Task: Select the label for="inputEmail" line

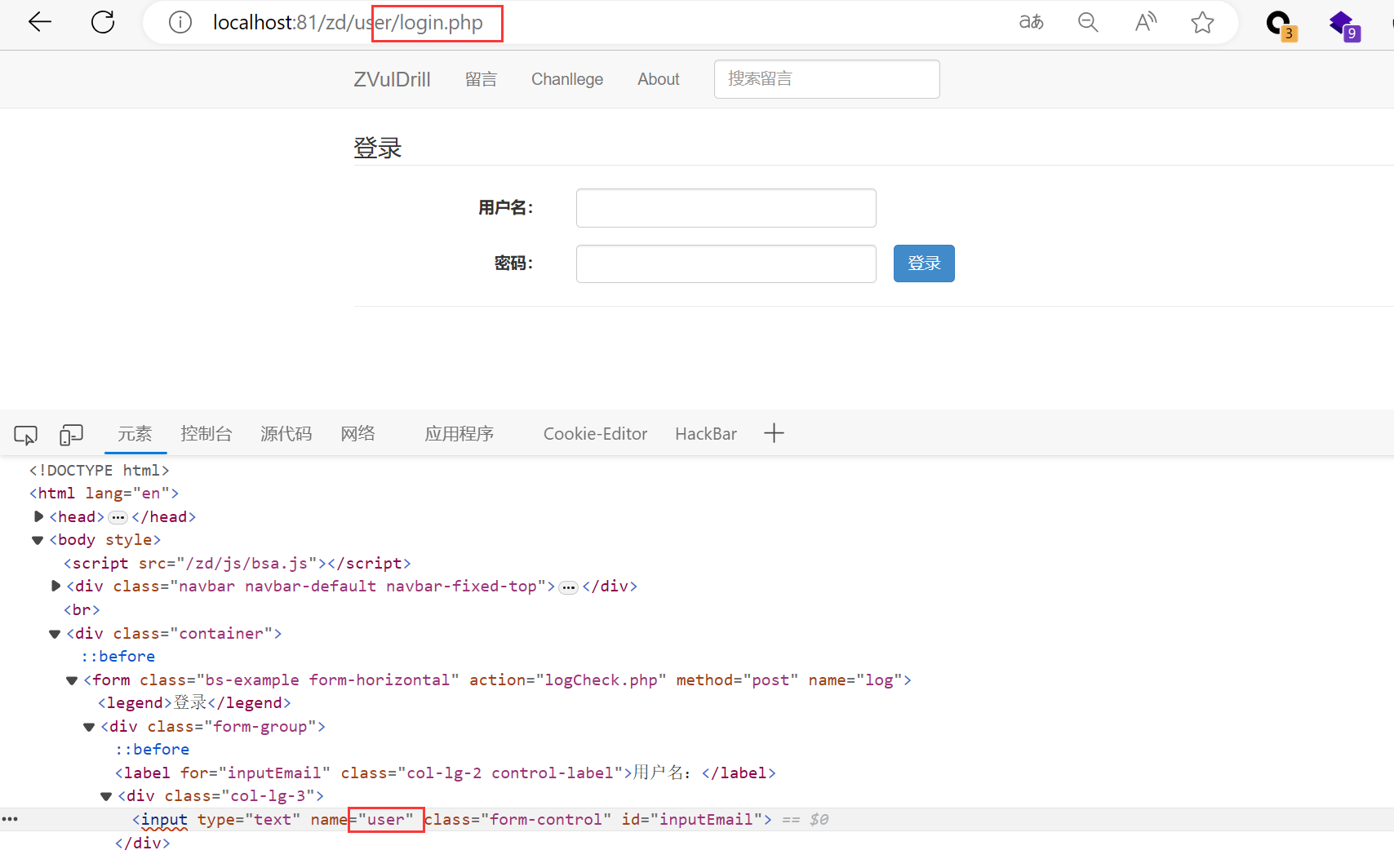Action: pyautogui.click(x=446, y=773)
